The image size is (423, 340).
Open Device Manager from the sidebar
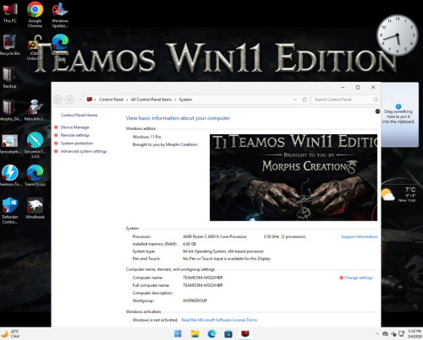pyautogui.click(x=75, y=127)
